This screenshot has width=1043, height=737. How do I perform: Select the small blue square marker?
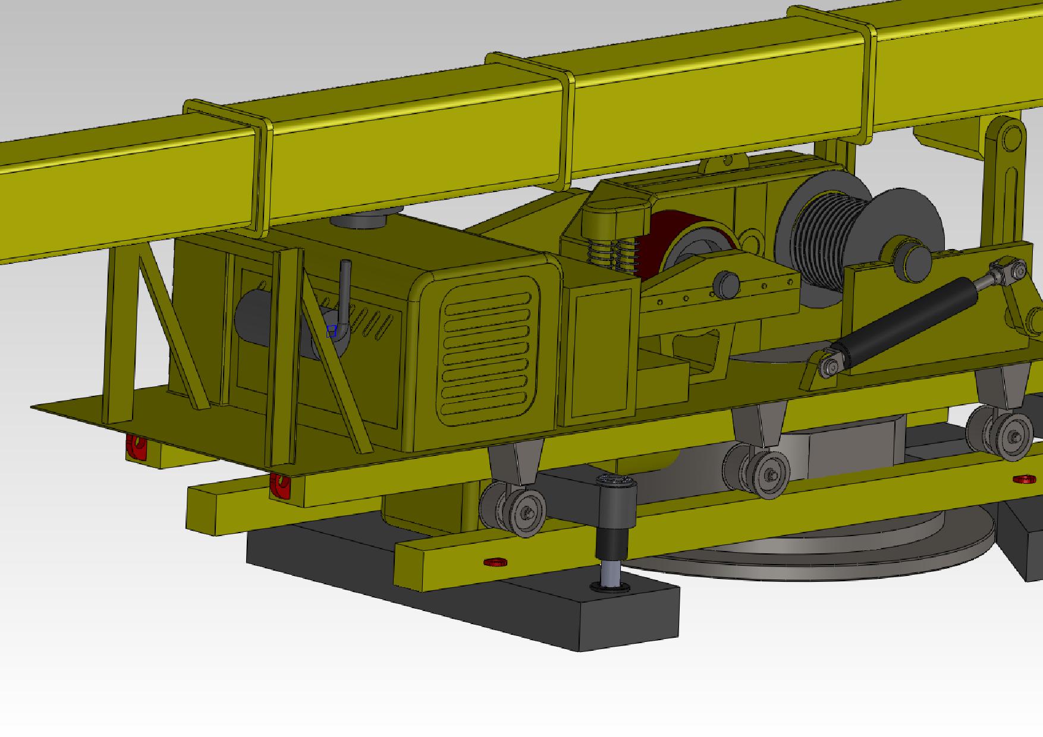tap(332, 332)
